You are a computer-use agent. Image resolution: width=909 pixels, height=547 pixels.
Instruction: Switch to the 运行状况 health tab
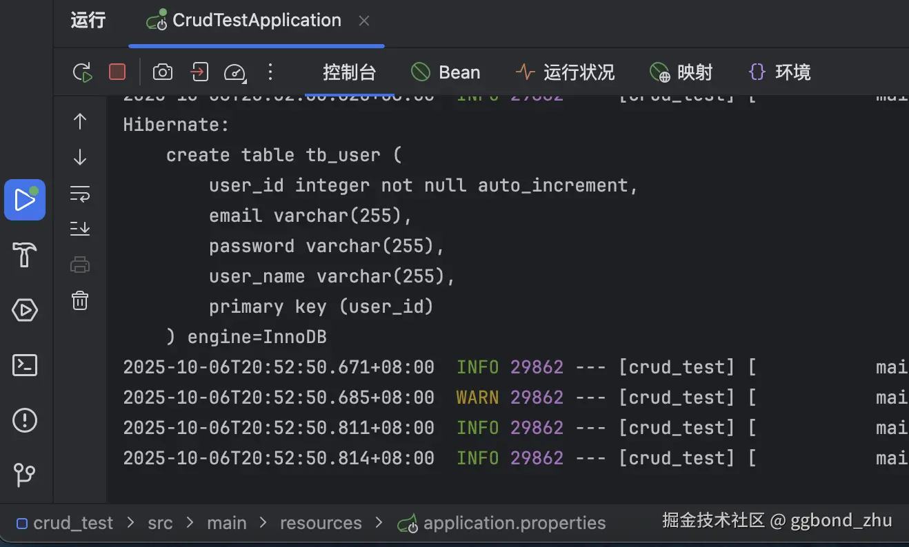[x=565, y=72]
